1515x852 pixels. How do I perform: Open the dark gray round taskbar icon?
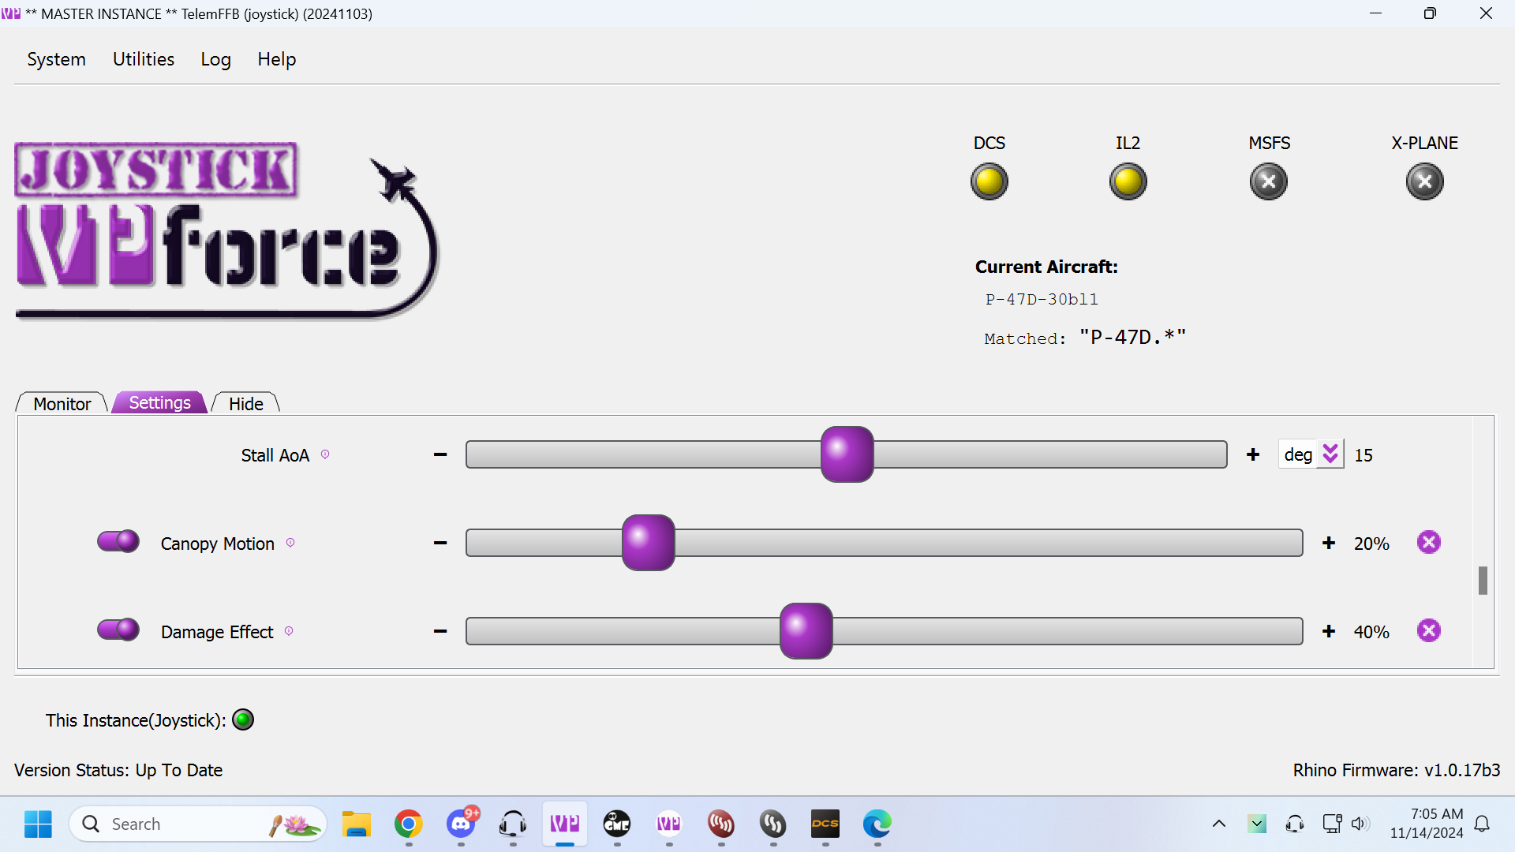pyautogui.click(x=773, y=824)
